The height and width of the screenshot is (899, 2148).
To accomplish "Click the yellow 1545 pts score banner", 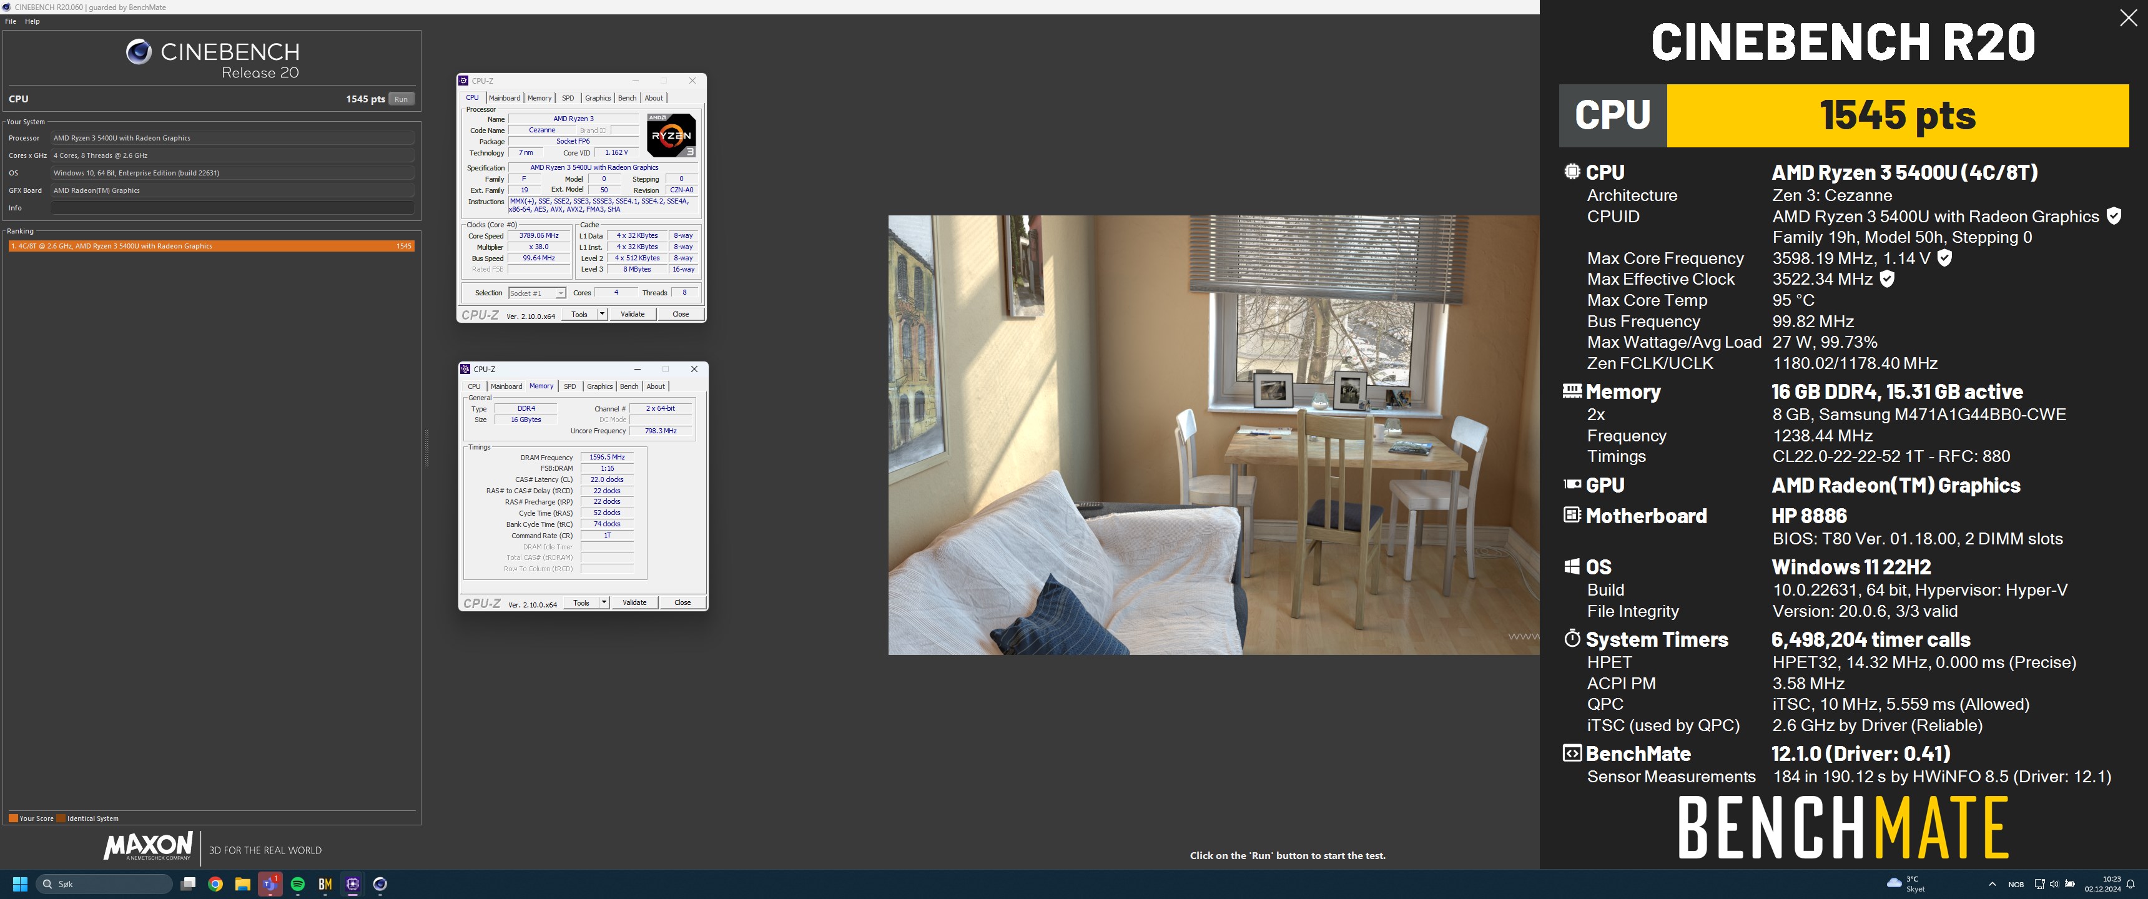I will coord(1898,115).
